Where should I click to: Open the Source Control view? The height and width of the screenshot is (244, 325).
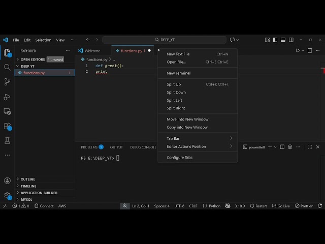pos(7,82)
